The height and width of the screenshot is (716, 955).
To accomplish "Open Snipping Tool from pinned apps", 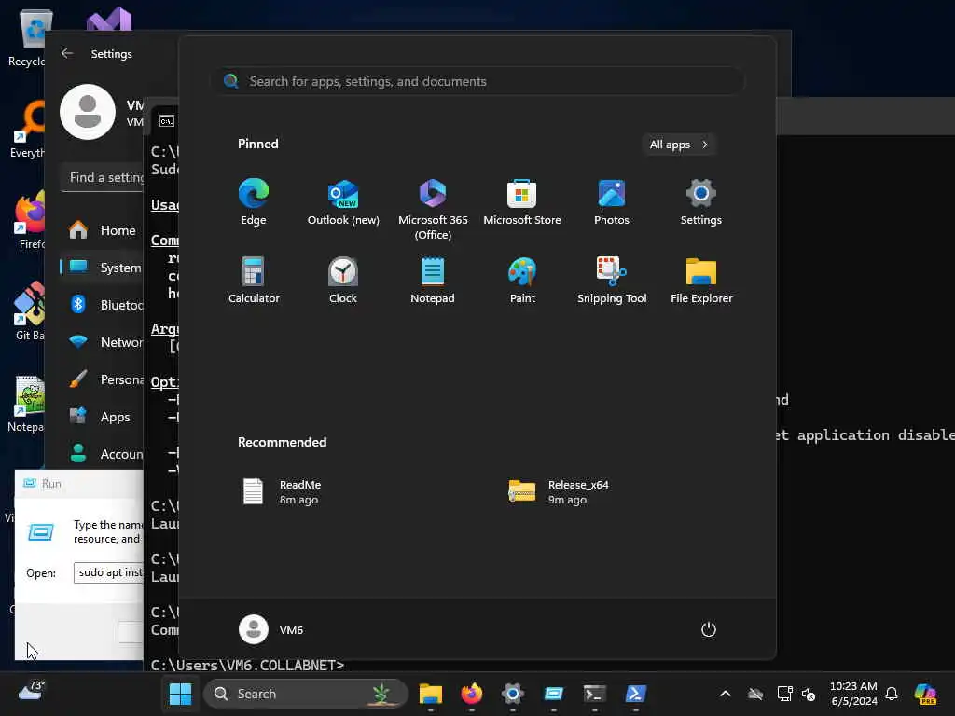I will pos(612,280).
